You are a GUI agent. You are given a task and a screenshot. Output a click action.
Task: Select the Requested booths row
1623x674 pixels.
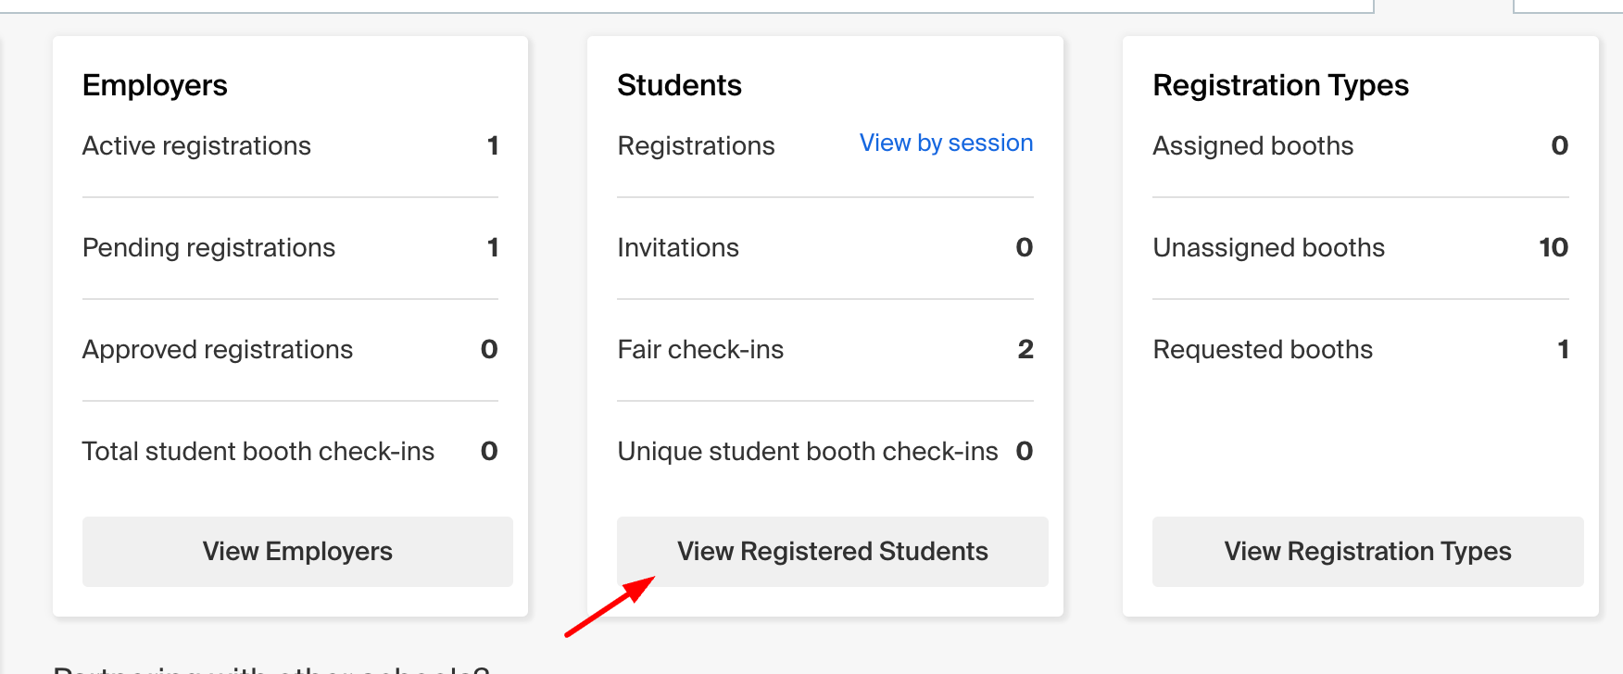tap(1361, 350)
